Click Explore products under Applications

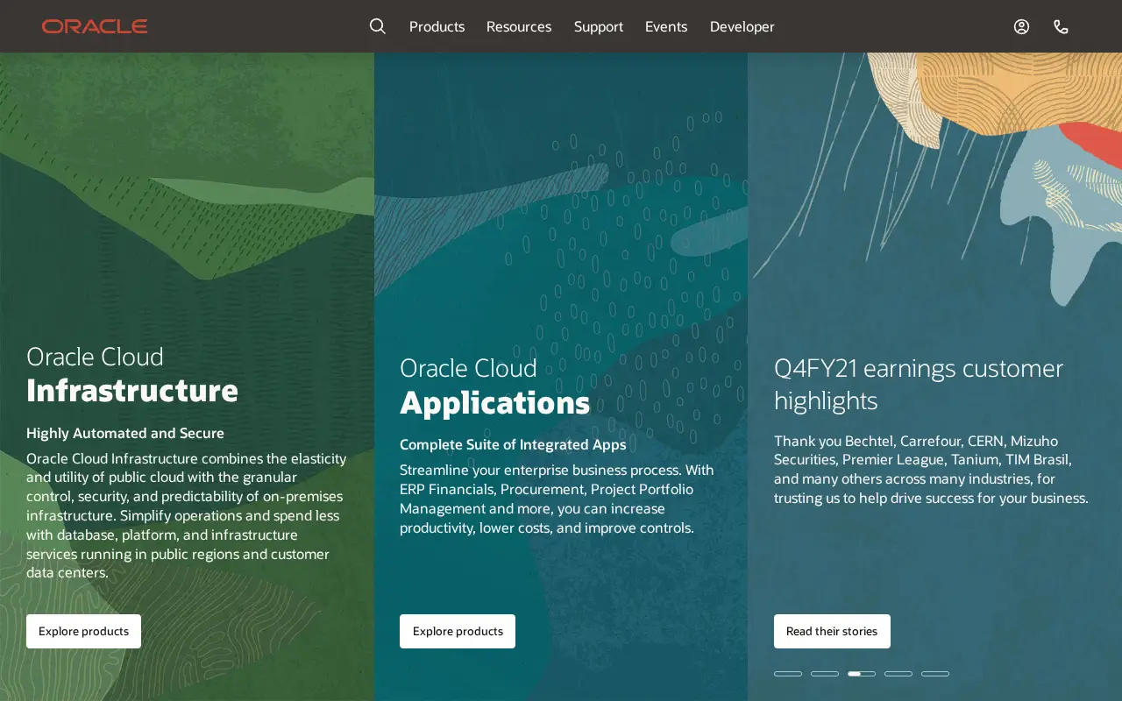[458, 631]
